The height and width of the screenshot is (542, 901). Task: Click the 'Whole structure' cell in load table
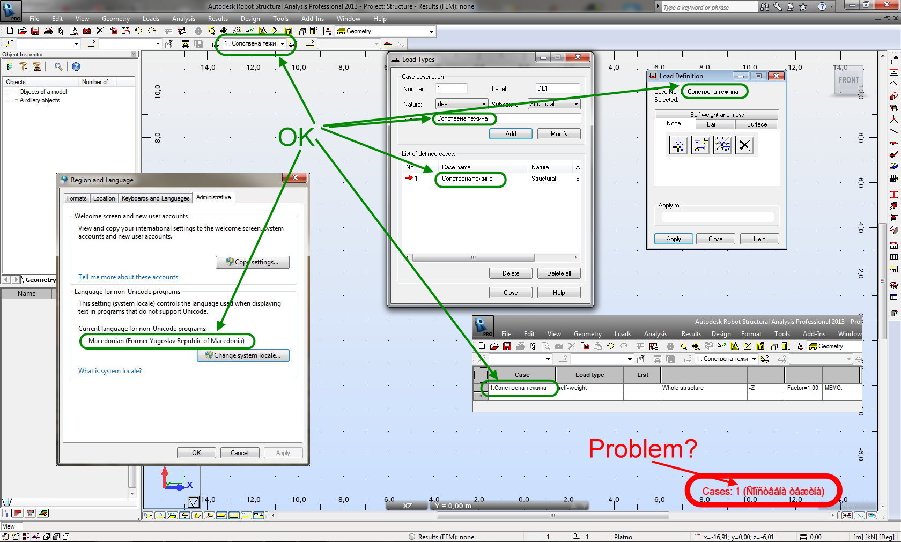704,388
